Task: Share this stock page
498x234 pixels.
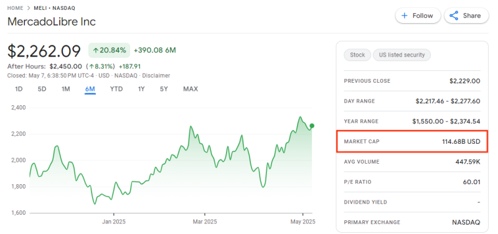Action: click(x=466, y=16)
